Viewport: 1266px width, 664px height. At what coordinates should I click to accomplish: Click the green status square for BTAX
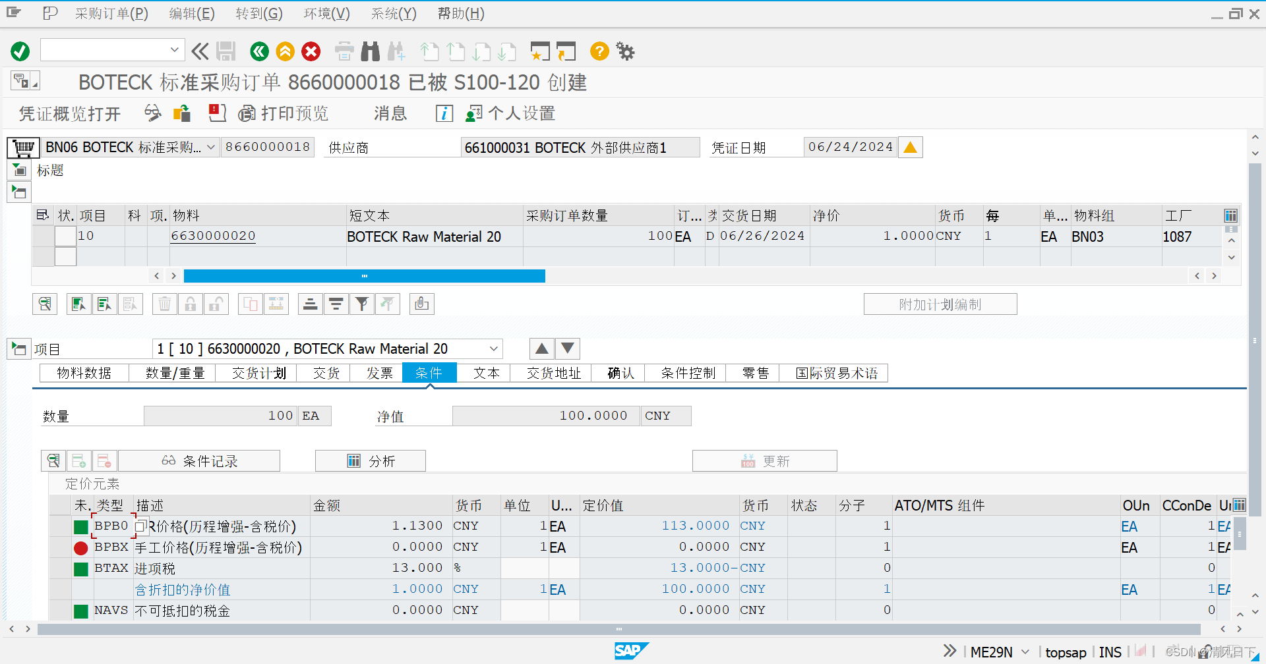81,568
